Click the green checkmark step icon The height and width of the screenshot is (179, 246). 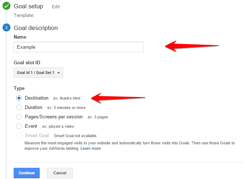[x=6, y=6]
